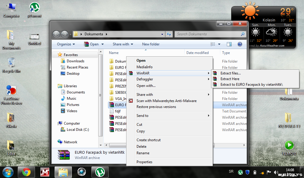304x178 pixels.
Task: Expand the address bar history dropdown
Action: click(x=162, y=34)
